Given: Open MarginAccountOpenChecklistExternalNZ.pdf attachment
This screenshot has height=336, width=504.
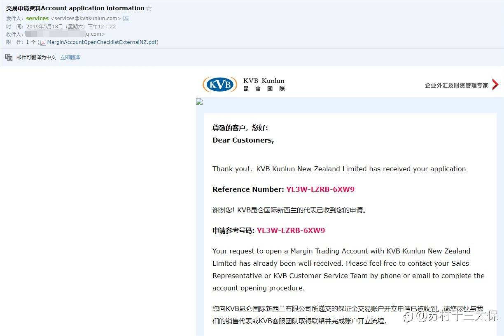Looking at the screenshot, I should tap(102, 42).
